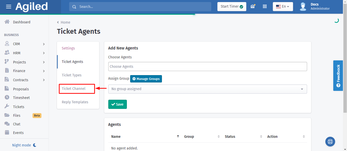Toggle Night mode

24,145
